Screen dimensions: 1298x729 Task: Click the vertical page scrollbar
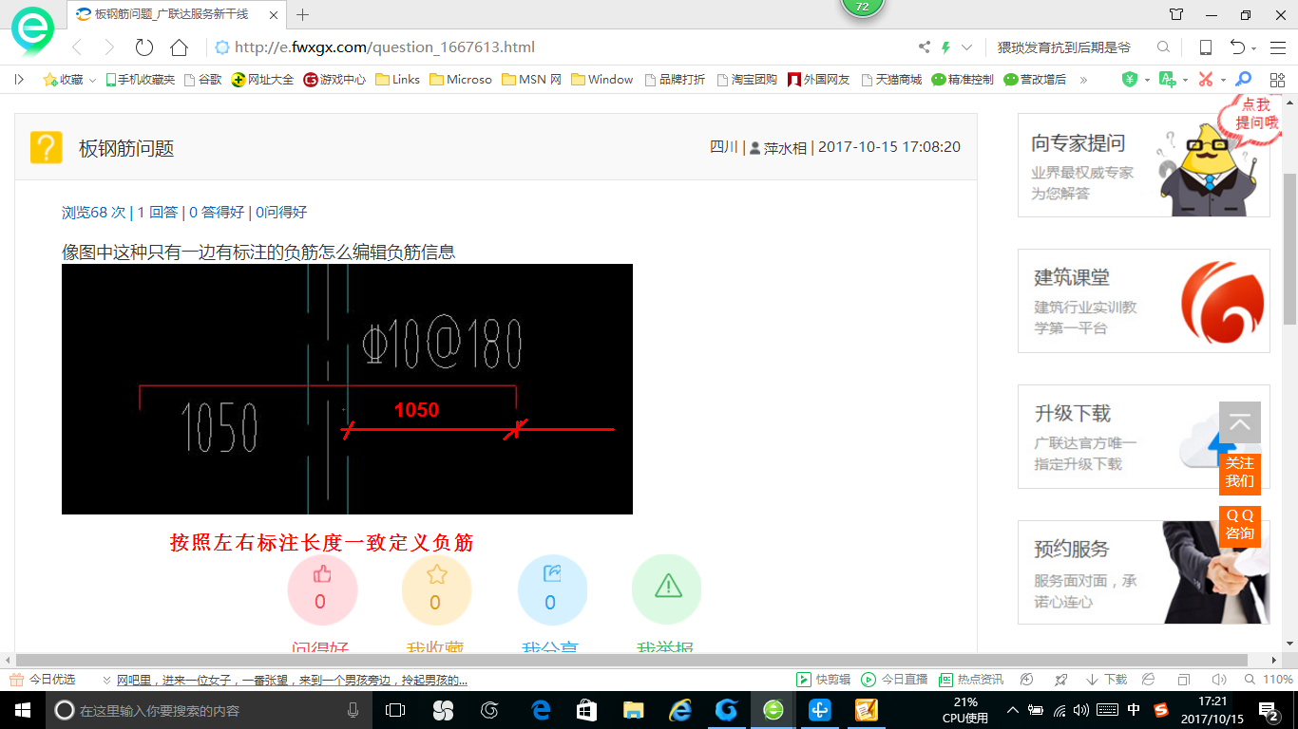click(1289, 249)
